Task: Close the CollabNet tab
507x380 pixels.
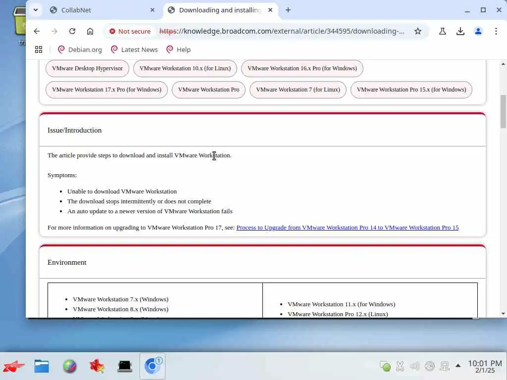Action: coord(152,10)
